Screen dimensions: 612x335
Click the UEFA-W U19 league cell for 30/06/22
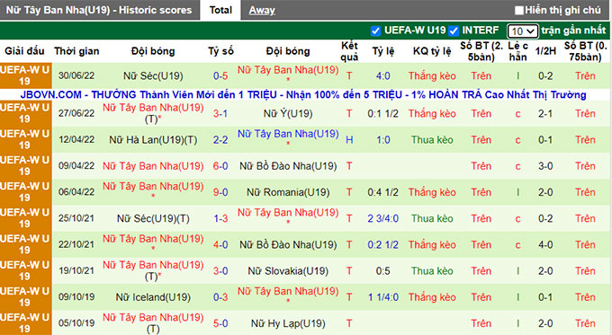25,75
